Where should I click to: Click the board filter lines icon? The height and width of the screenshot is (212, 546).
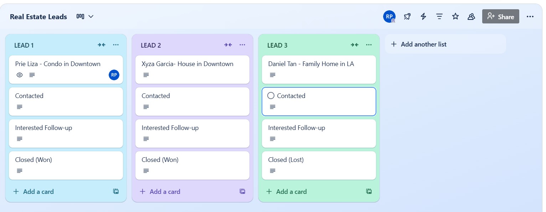coord(439,16)
